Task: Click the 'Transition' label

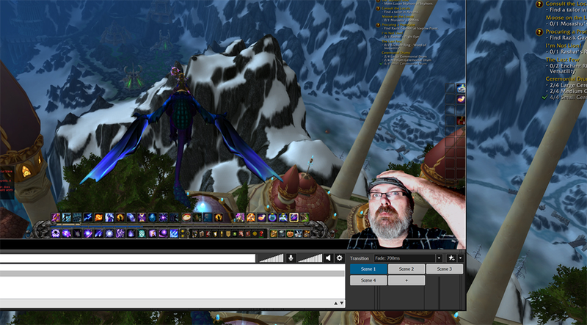Action: [x=360, y=258]
